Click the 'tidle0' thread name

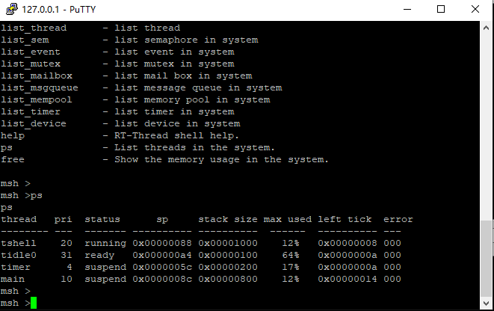pos(19,255)
